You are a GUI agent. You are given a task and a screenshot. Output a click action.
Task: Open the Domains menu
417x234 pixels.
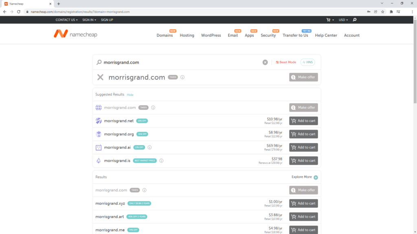pyautogui.click(x=165, y=35)
